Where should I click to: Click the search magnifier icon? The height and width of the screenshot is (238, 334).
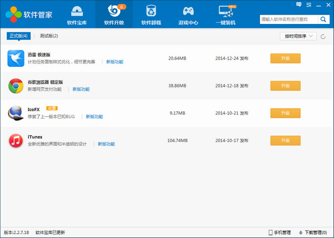pyautogui.click(x=323, y=19)
